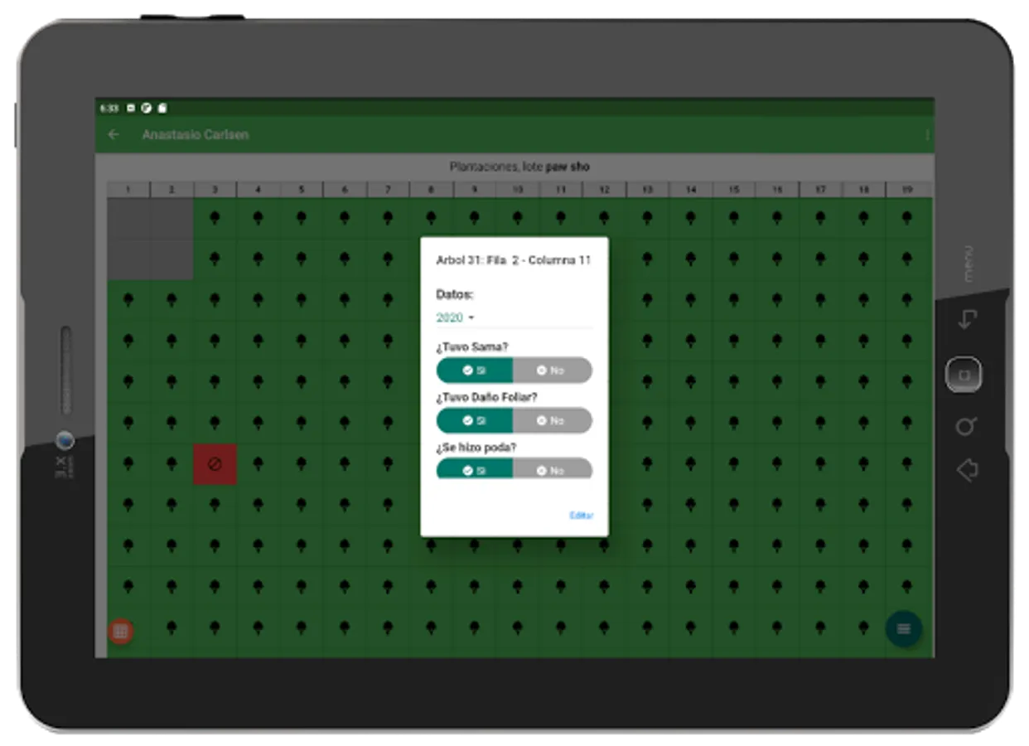Select tree in row 11, column 2
Viewport: 1029px width, 746px height.
tap(171, 627)
